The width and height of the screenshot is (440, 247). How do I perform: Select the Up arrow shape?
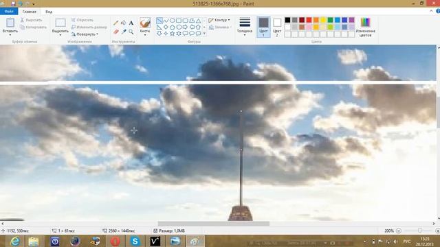click(199, 27)
